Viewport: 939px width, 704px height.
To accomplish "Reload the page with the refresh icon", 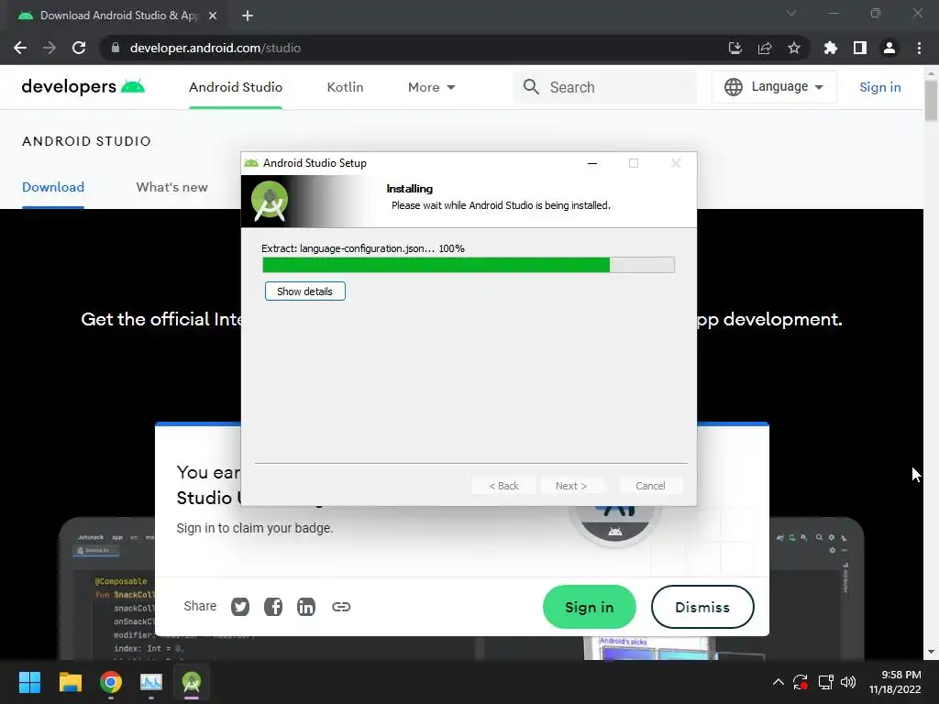I will pos(79,48).
